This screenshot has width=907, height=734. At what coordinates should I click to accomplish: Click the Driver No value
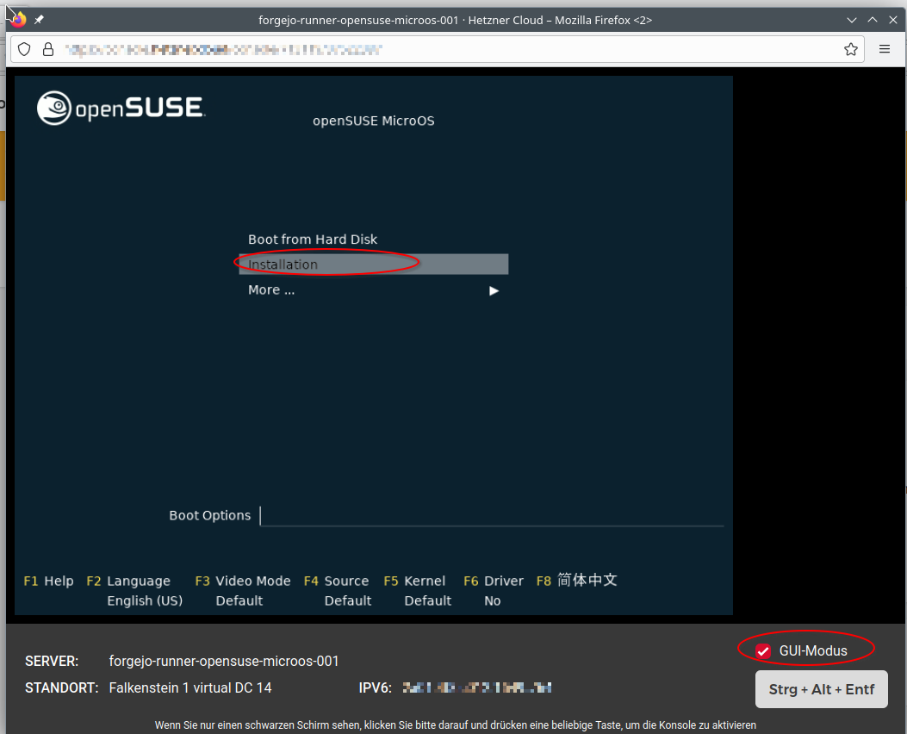pyautogui.click(x=492, y=601)
